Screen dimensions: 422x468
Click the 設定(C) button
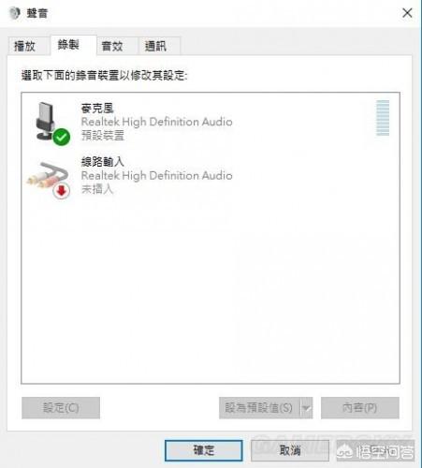[x=61, y=408]
